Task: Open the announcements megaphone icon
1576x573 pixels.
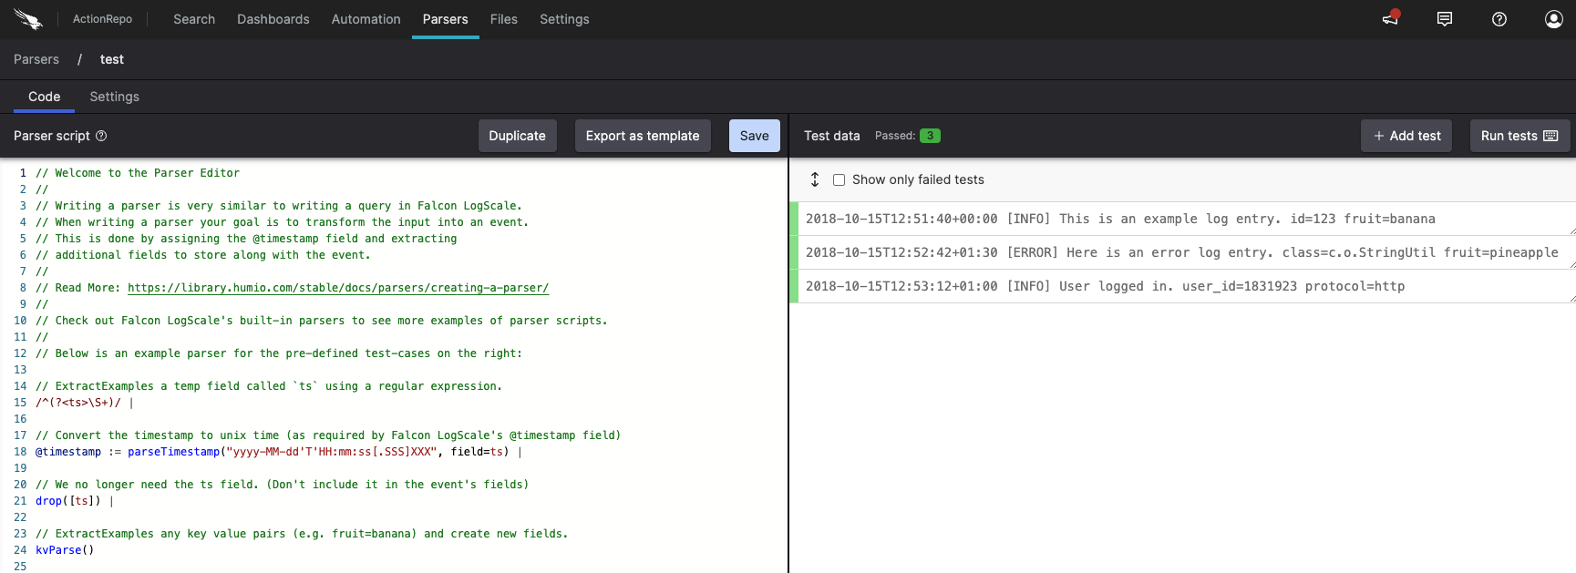Action: click(x=1390, y=19)
